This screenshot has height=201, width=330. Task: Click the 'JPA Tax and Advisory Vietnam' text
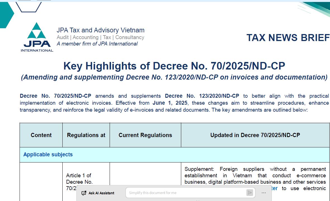(x=101, y=30)
